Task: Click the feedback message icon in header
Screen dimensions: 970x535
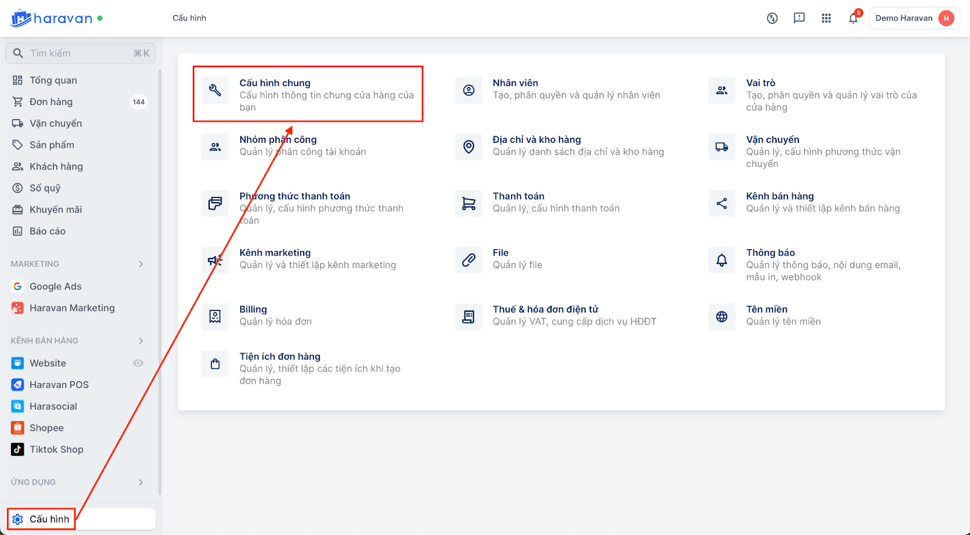Action: pyautogui.click(x=799, y=18)
